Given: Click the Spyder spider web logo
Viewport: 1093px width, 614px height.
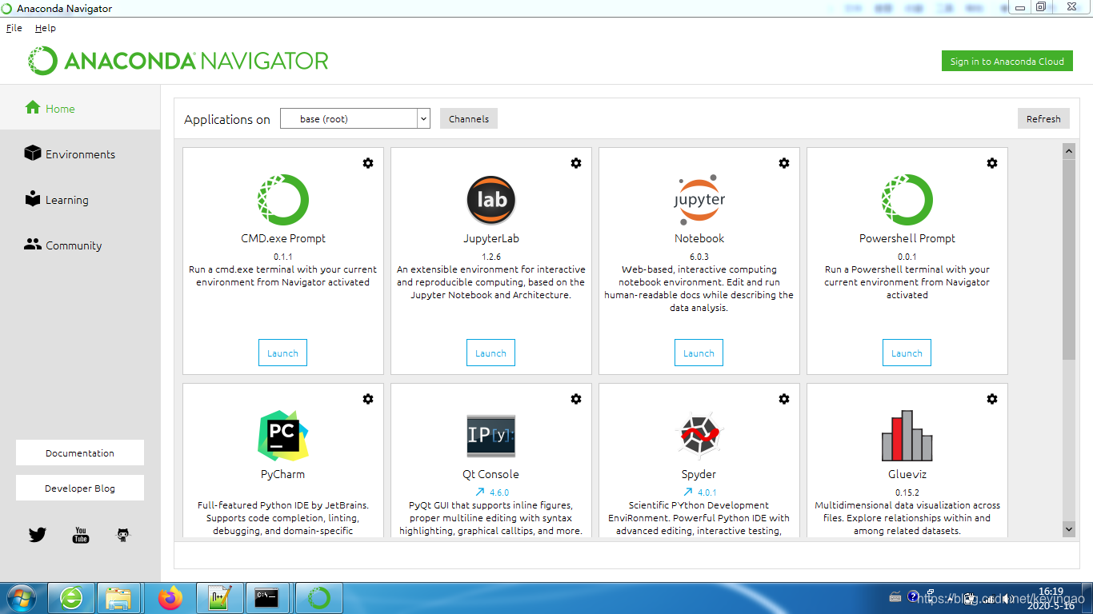Looking at the screenshot, I should (x=699, y=436).
